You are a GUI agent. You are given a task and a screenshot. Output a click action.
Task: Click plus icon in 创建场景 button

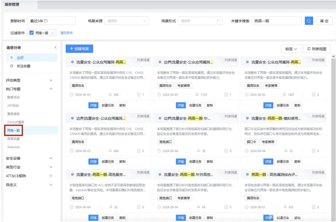tap(72, 49)
